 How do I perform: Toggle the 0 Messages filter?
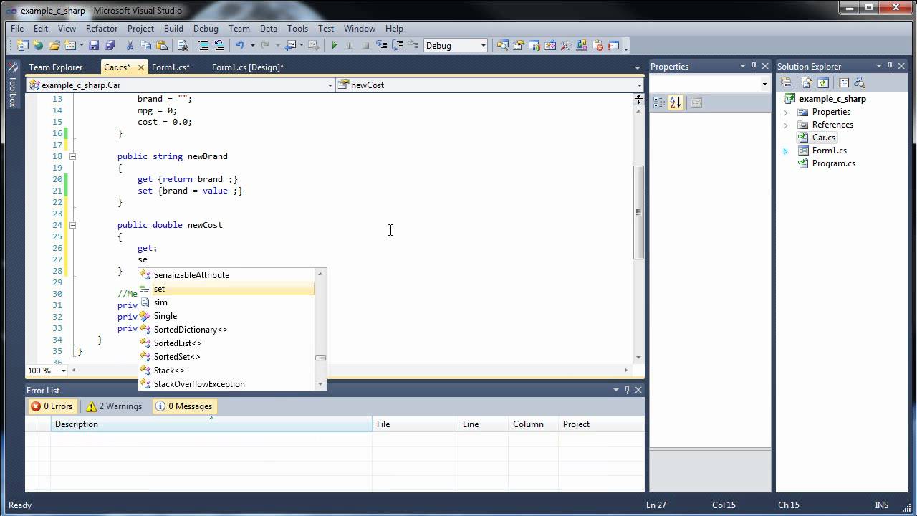pos(184,406)
